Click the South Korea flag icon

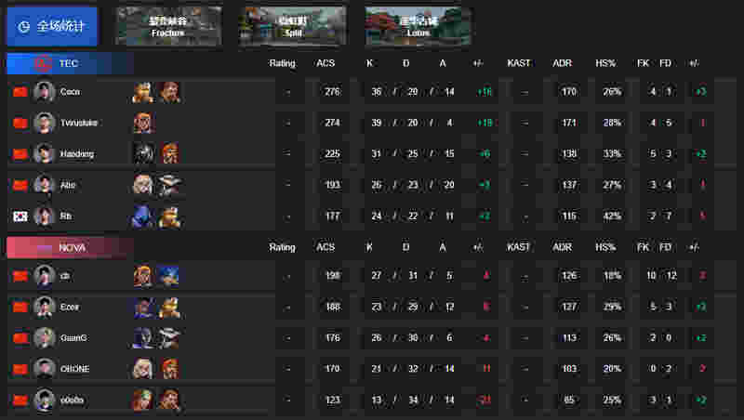(x=20, y=217)
